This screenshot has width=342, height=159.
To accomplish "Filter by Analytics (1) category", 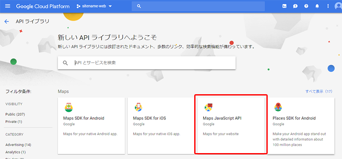I will pos(16,152).
